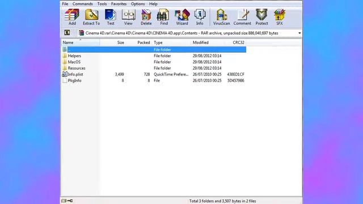The height and width of the screenshot is (204, 363).
Task: Open the File menu
Action: tap(65, 4)
